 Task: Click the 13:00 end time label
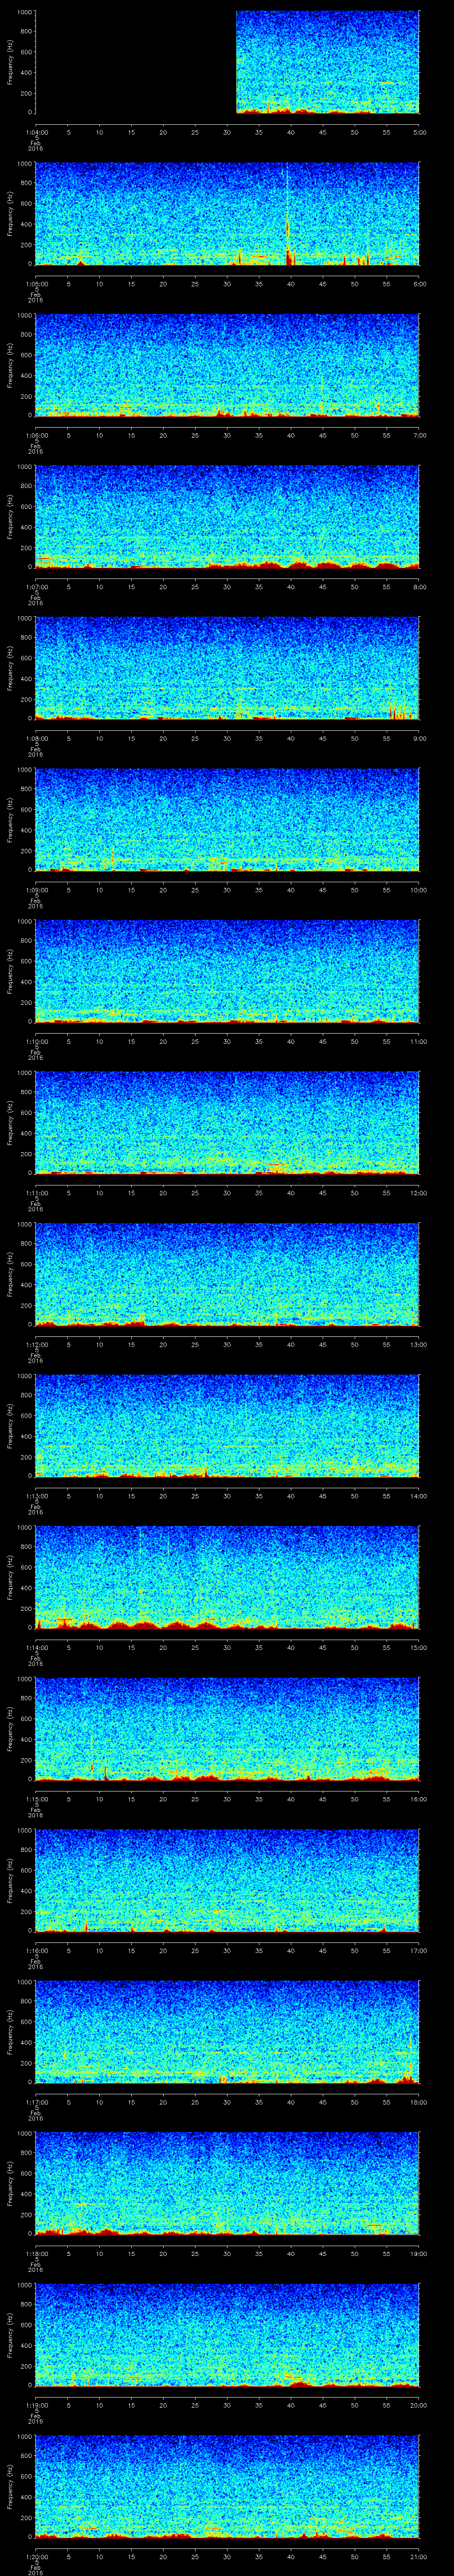click(419, 1344)
